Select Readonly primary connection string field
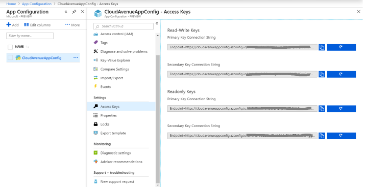The image size is (365, 187). [242, 108]
